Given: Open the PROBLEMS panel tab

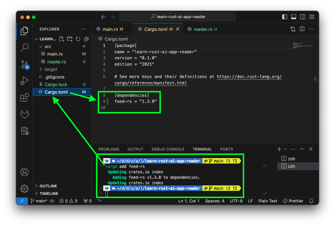Looking at the screenshot, I should point(109,149).
